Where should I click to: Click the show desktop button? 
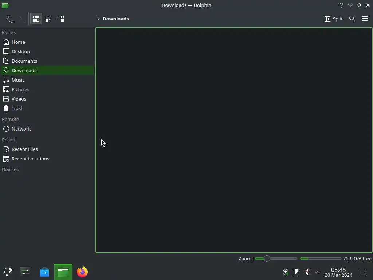point(364,272)
